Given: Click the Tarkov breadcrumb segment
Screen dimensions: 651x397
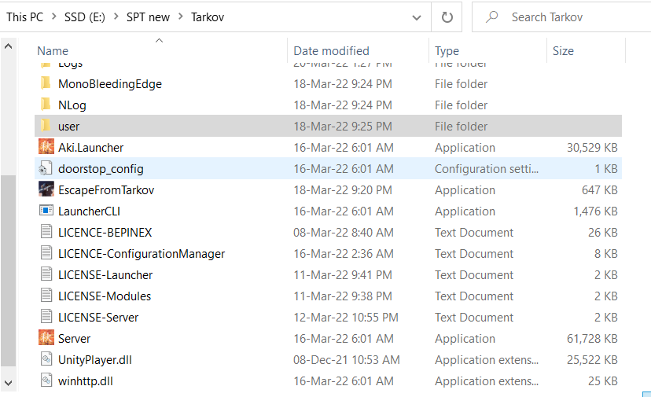Looking at the screenshot, I should pos(208,17).
